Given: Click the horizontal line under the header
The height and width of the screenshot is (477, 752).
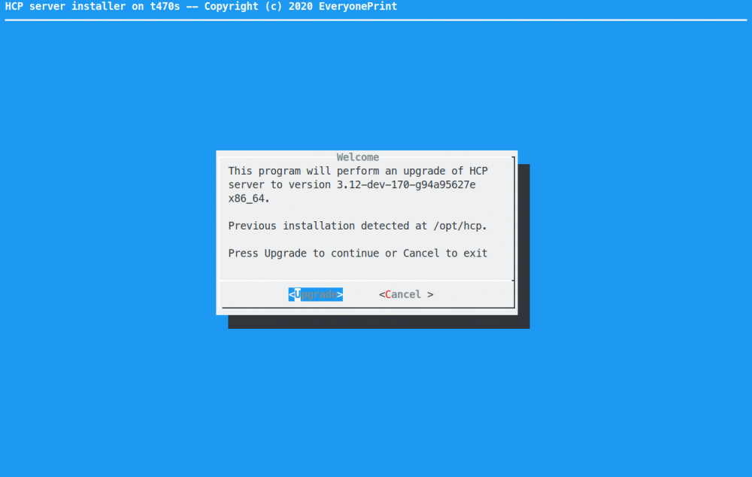Looking at the screenshot, I should [376, 20].
